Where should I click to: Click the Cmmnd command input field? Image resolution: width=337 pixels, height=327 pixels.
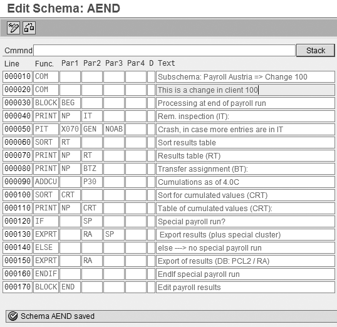click(164, 51)
